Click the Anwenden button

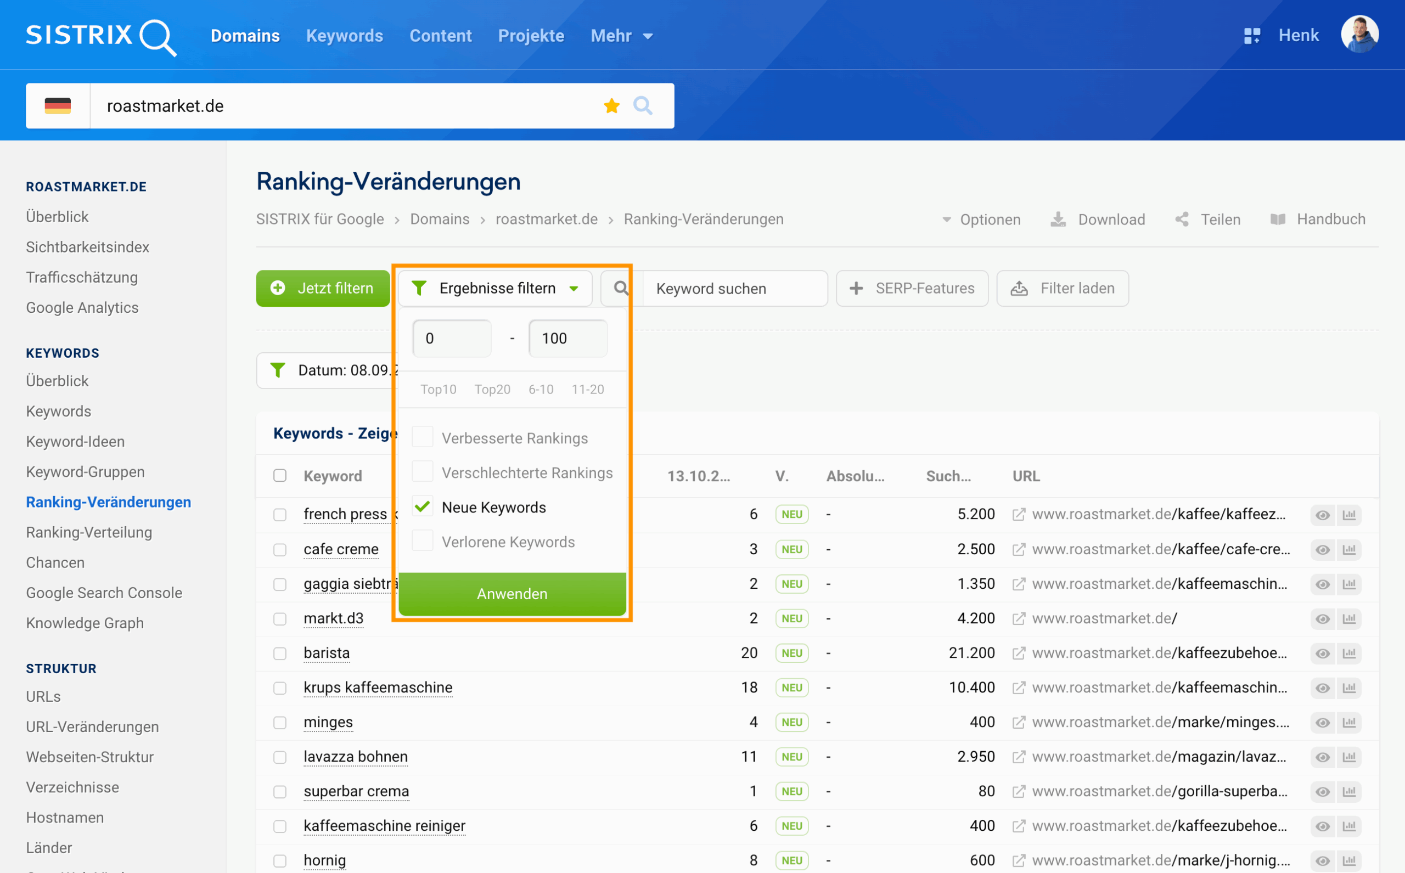click(x=512, y=593)
